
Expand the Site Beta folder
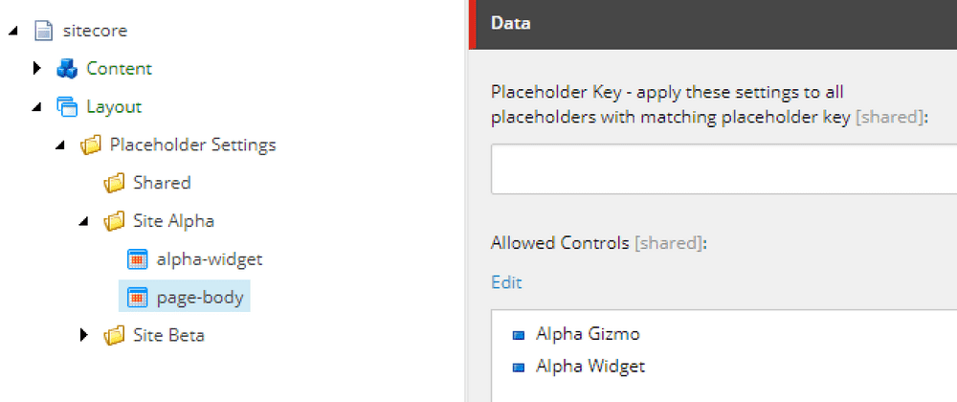tap(84, 335)
